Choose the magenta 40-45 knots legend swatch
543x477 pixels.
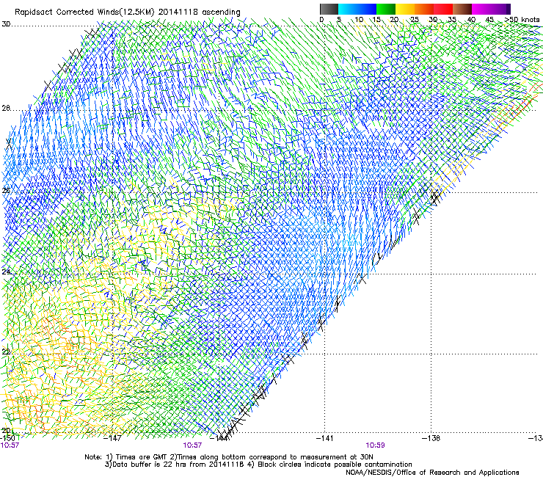(481, 9)
